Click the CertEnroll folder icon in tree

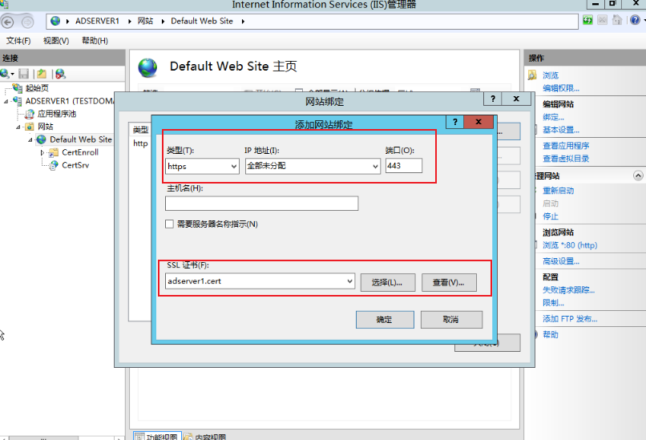54,152
